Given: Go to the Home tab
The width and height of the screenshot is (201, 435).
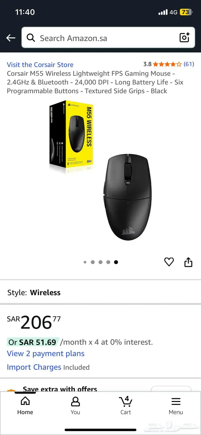Looking at the screenshot, I should click(x=25, y=405).
